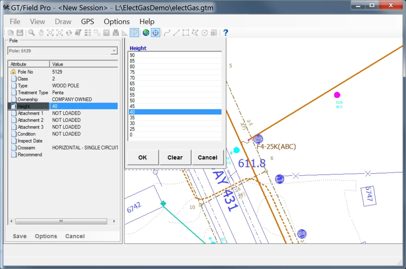Select the polygon draw tool

point(195,33)
